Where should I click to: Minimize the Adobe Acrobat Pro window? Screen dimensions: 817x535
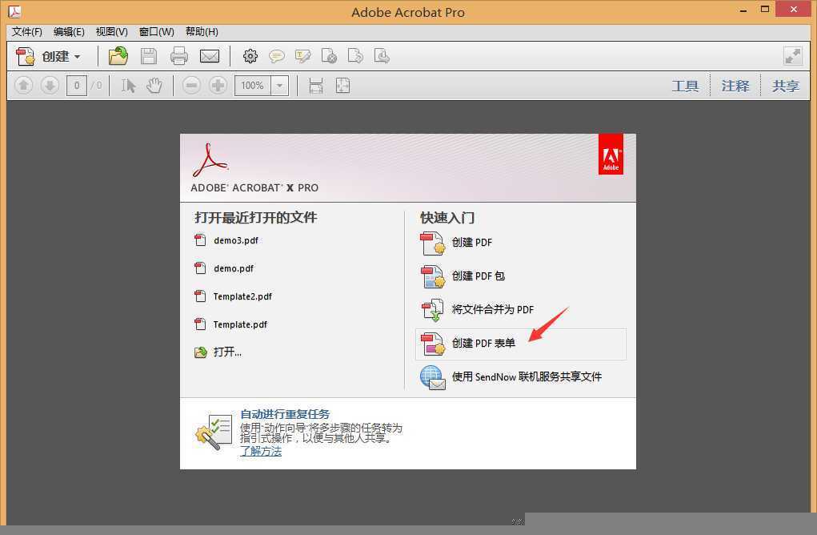[x=743, y=10]
